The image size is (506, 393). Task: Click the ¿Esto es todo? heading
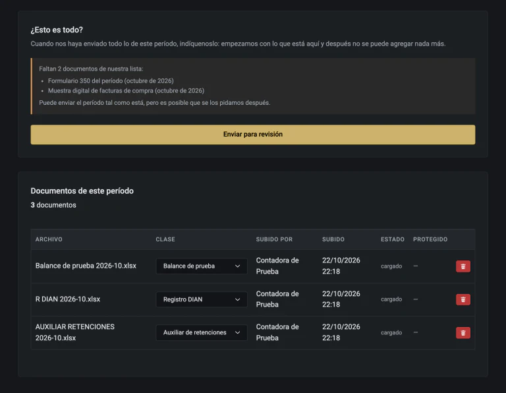(x=57, y=30)
